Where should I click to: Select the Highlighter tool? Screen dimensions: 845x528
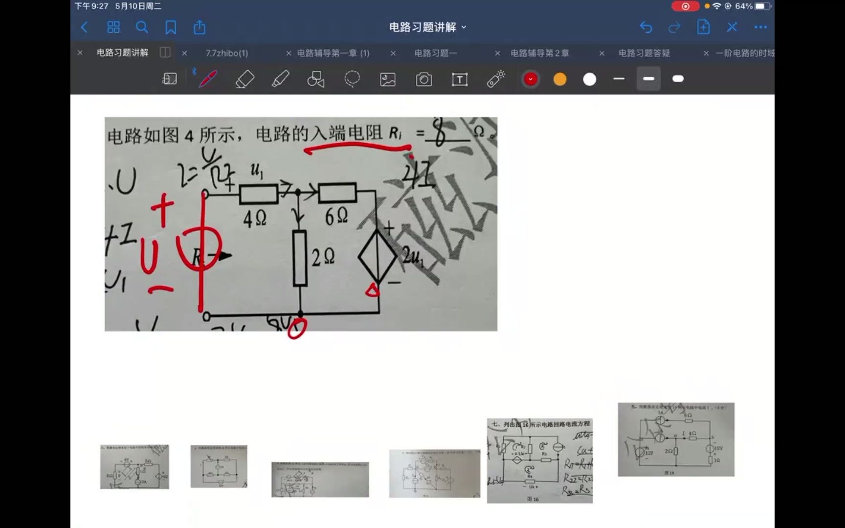[x=280, y=79]
